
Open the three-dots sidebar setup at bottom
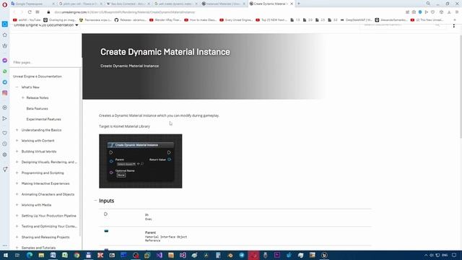click(x=5, y=246)
